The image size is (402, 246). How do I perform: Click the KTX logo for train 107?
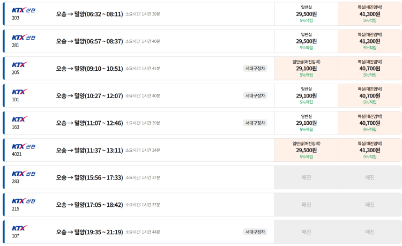[x=20, y=228]
